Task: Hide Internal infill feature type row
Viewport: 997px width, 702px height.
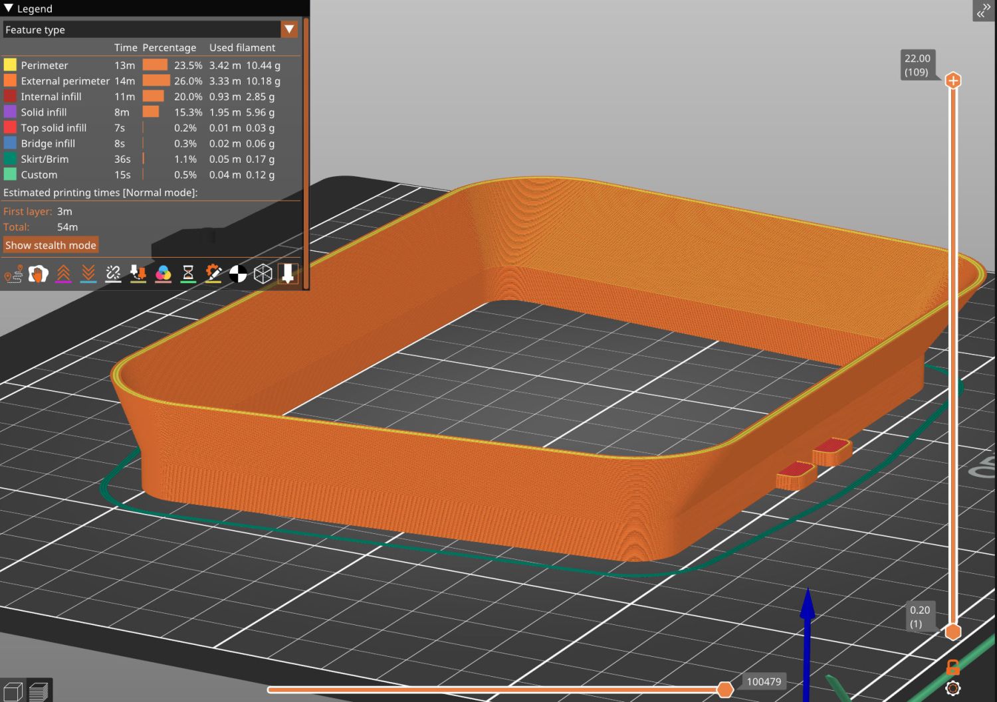Action: 51,96
